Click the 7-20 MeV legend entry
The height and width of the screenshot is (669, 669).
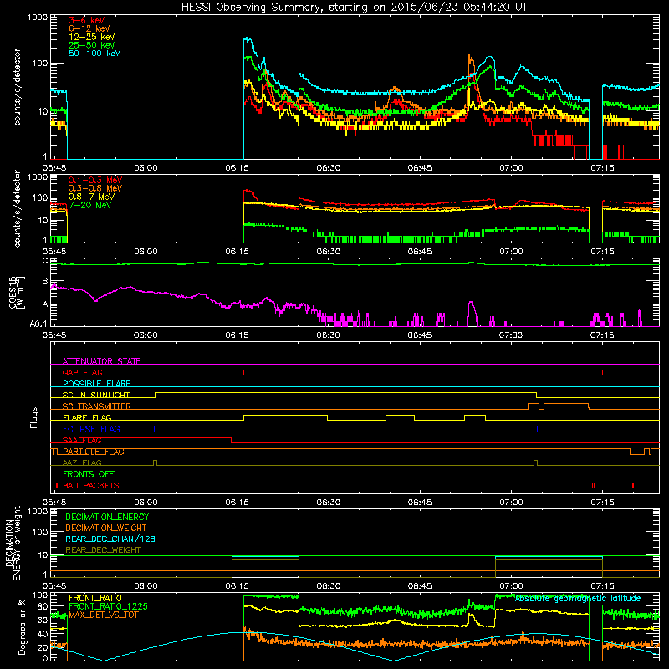click(89, 205)
